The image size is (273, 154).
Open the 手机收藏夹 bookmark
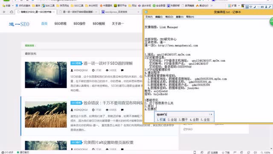point(23,6)
